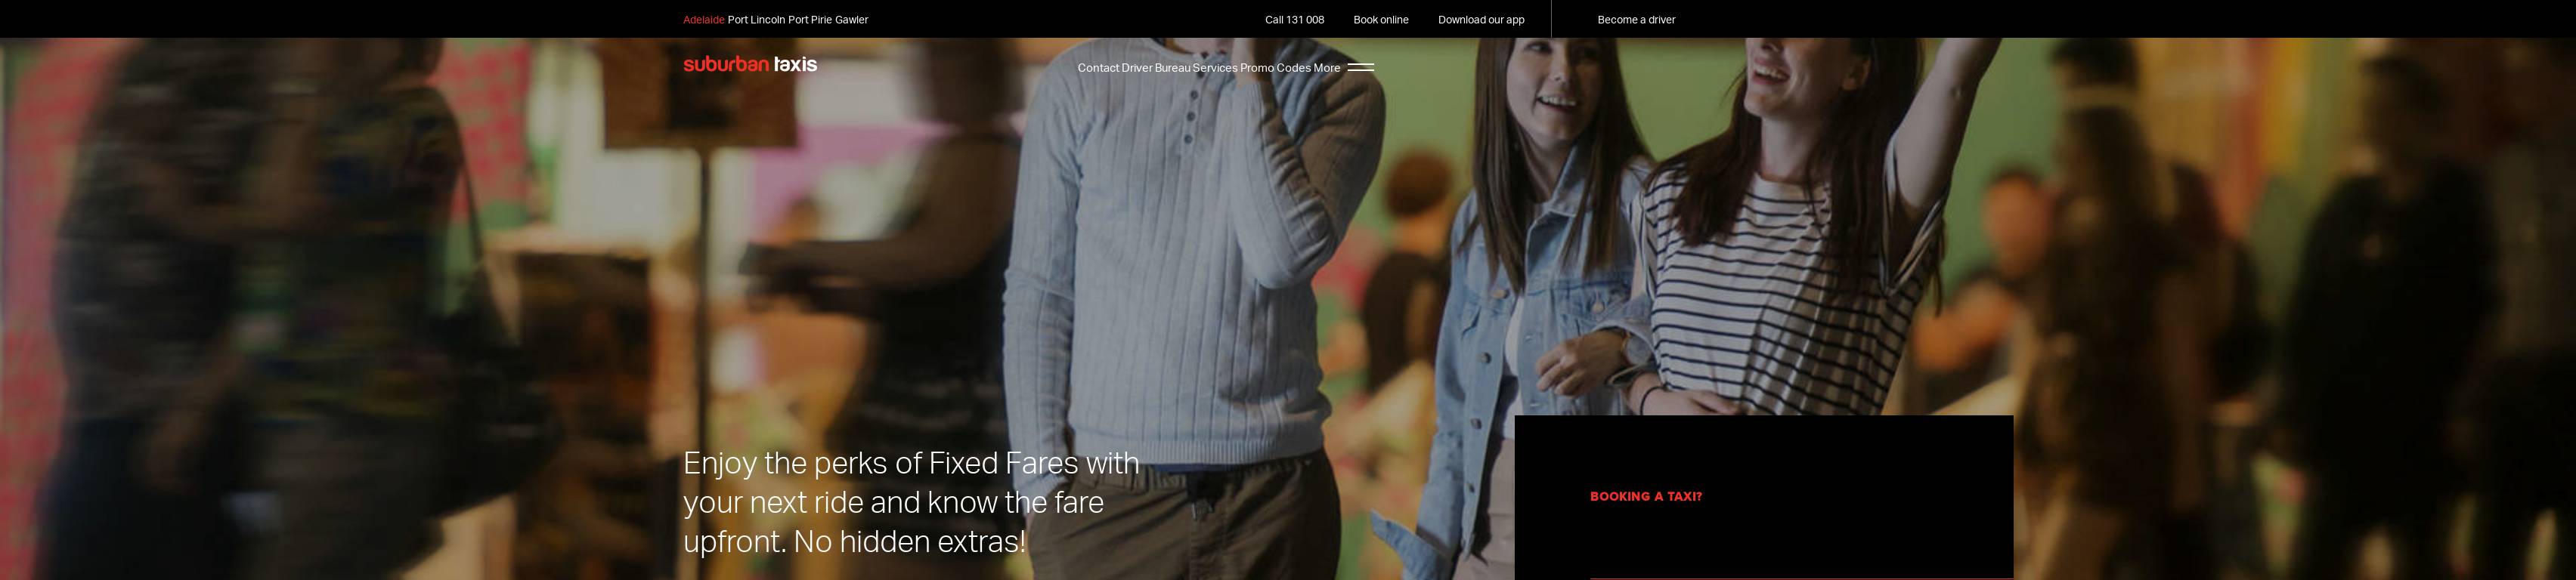Click the Booking a Taxi heading
The image size is (2576, 580).
[x=1645, y=496]
